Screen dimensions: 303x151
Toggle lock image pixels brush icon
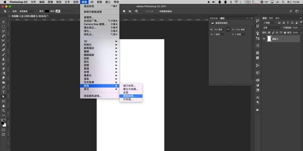click(x=273, y=32)
